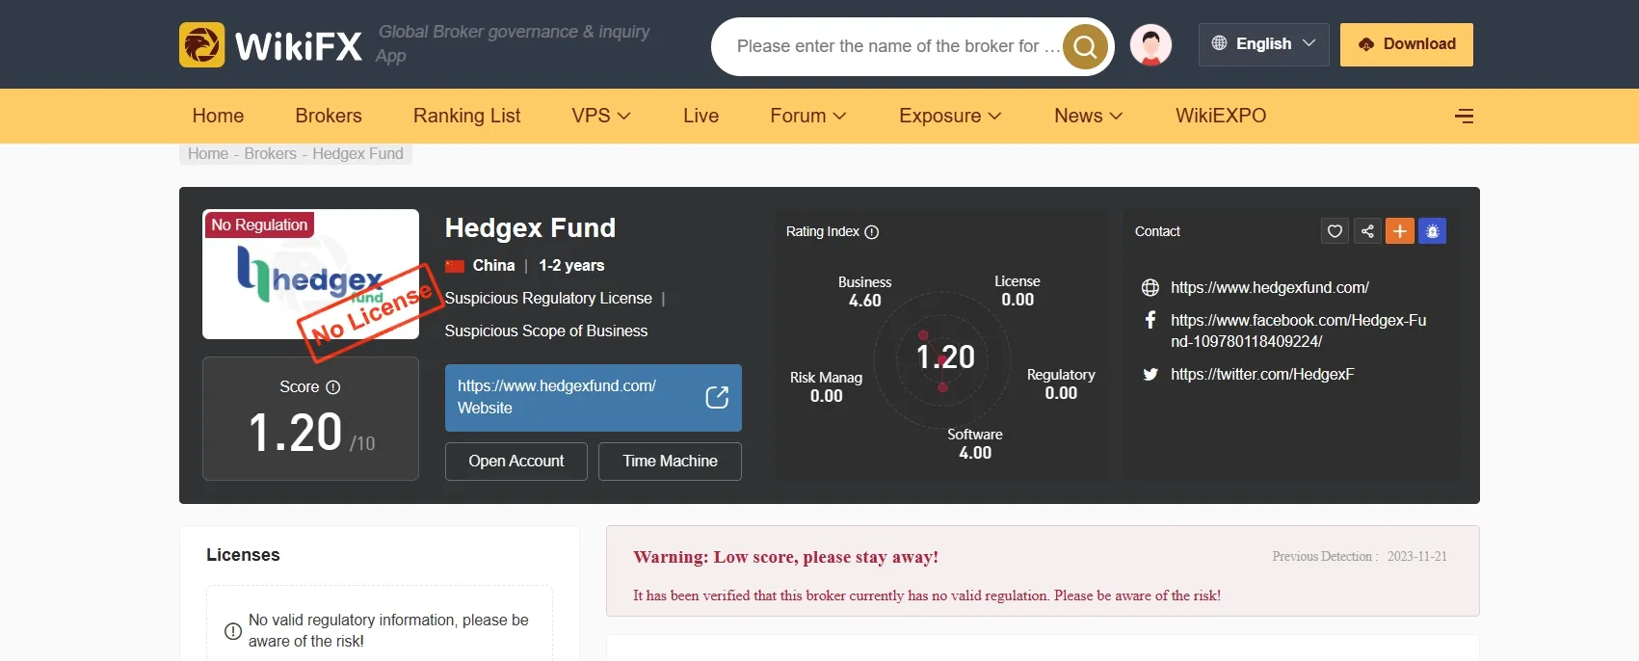
Task: Click the Licenses warning exclamation icon
Action: [x=233, y=631]
